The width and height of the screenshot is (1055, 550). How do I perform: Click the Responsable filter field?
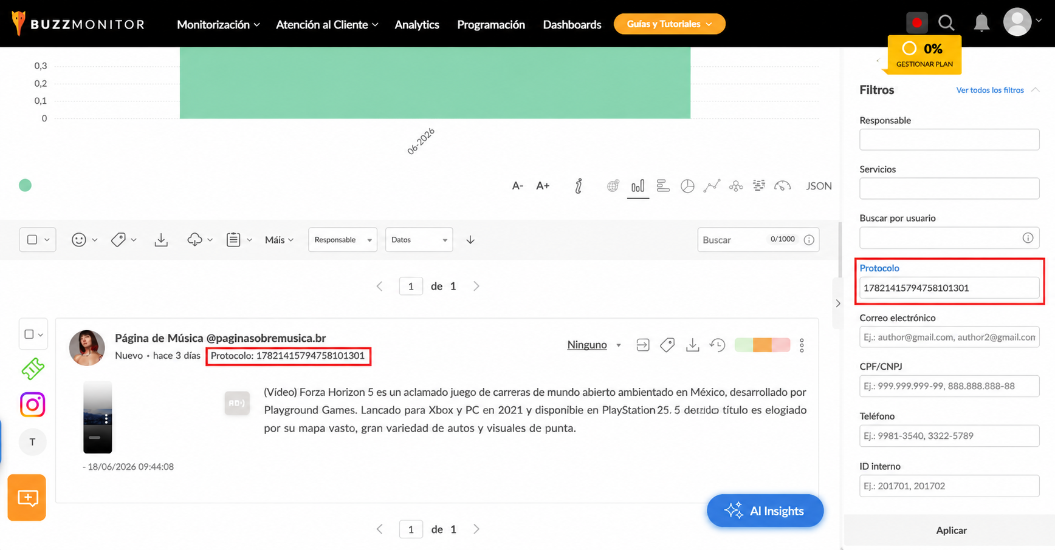point(949,140)
